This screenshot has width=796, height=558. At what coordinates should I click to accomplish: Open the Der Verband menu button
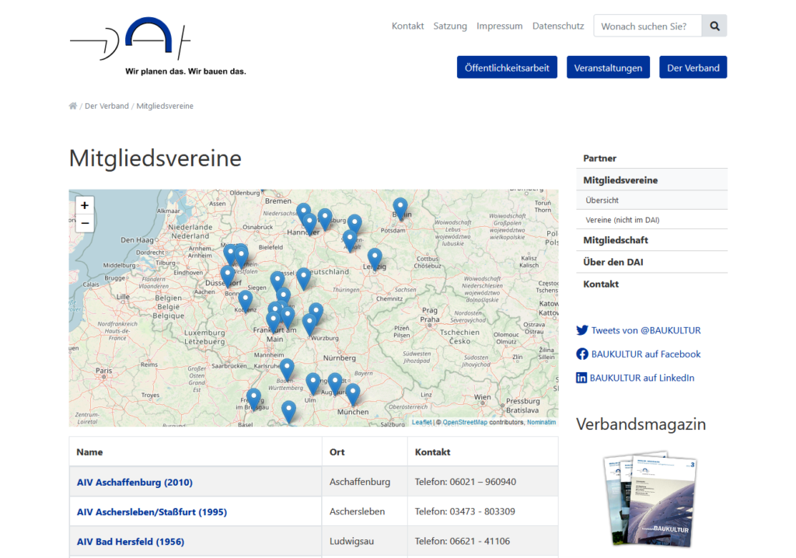click(x=693, y=68)
